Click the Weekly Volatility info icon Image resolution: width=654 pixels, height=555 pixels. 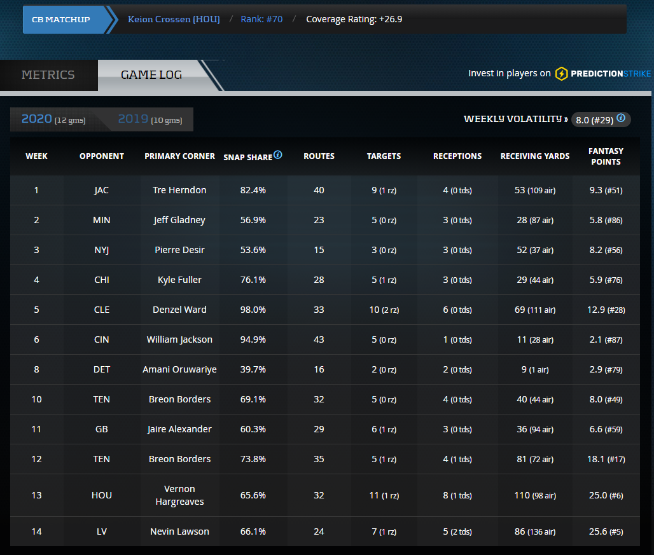click(621, 118)
